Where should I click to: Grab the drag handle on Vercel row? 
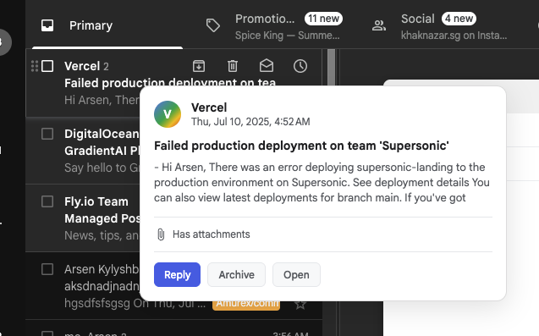[35, 66]
